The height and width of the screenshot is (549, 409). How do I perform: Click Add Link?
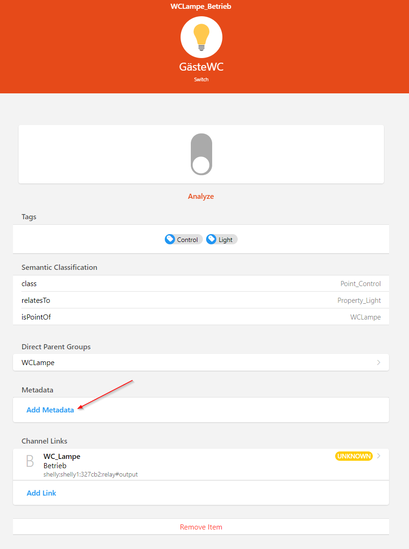tap(41, 493)
